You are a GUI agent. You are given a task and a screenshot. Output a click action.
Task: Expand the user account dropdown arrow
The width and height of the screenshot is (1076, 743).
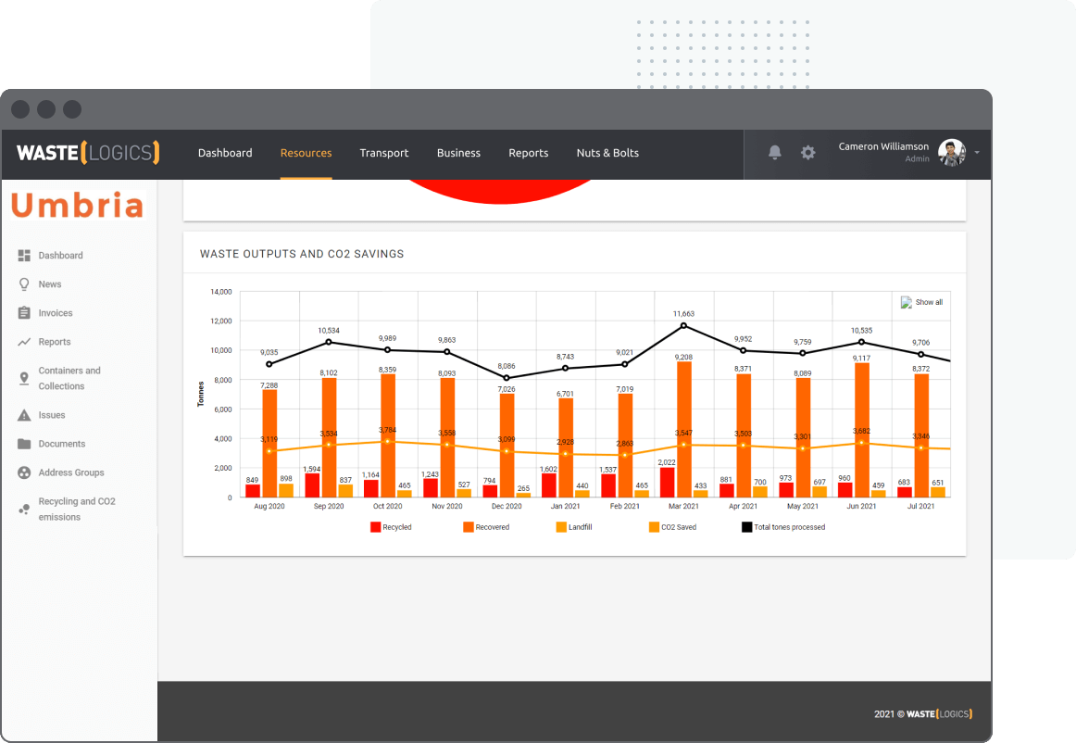click(x=977, y=153)
